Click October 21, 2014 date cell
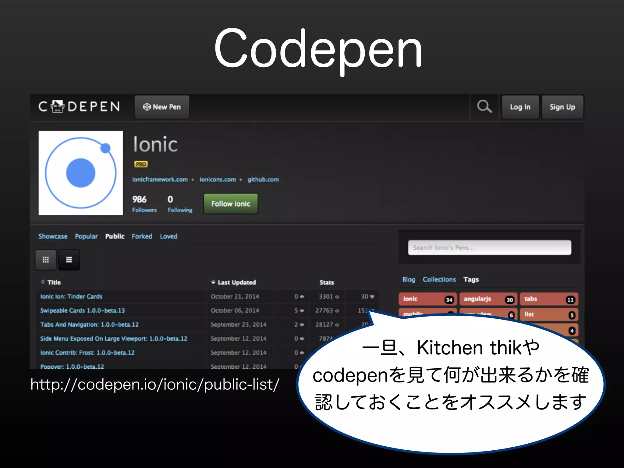 point(235,296)
